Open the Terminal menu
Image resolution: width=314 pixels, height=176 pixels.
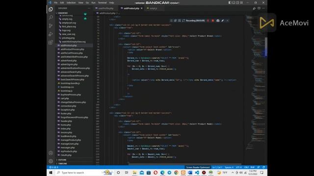tap(103, 3)
